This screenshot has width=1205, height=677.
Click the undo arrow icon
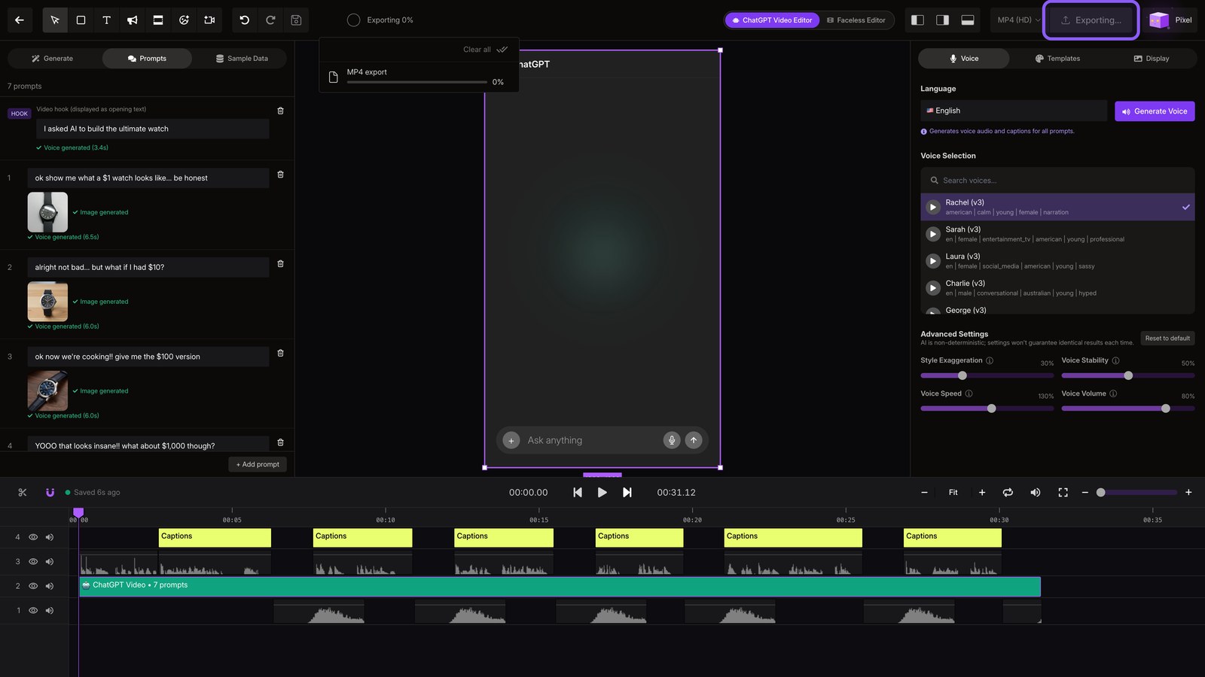tap(245, 20)
